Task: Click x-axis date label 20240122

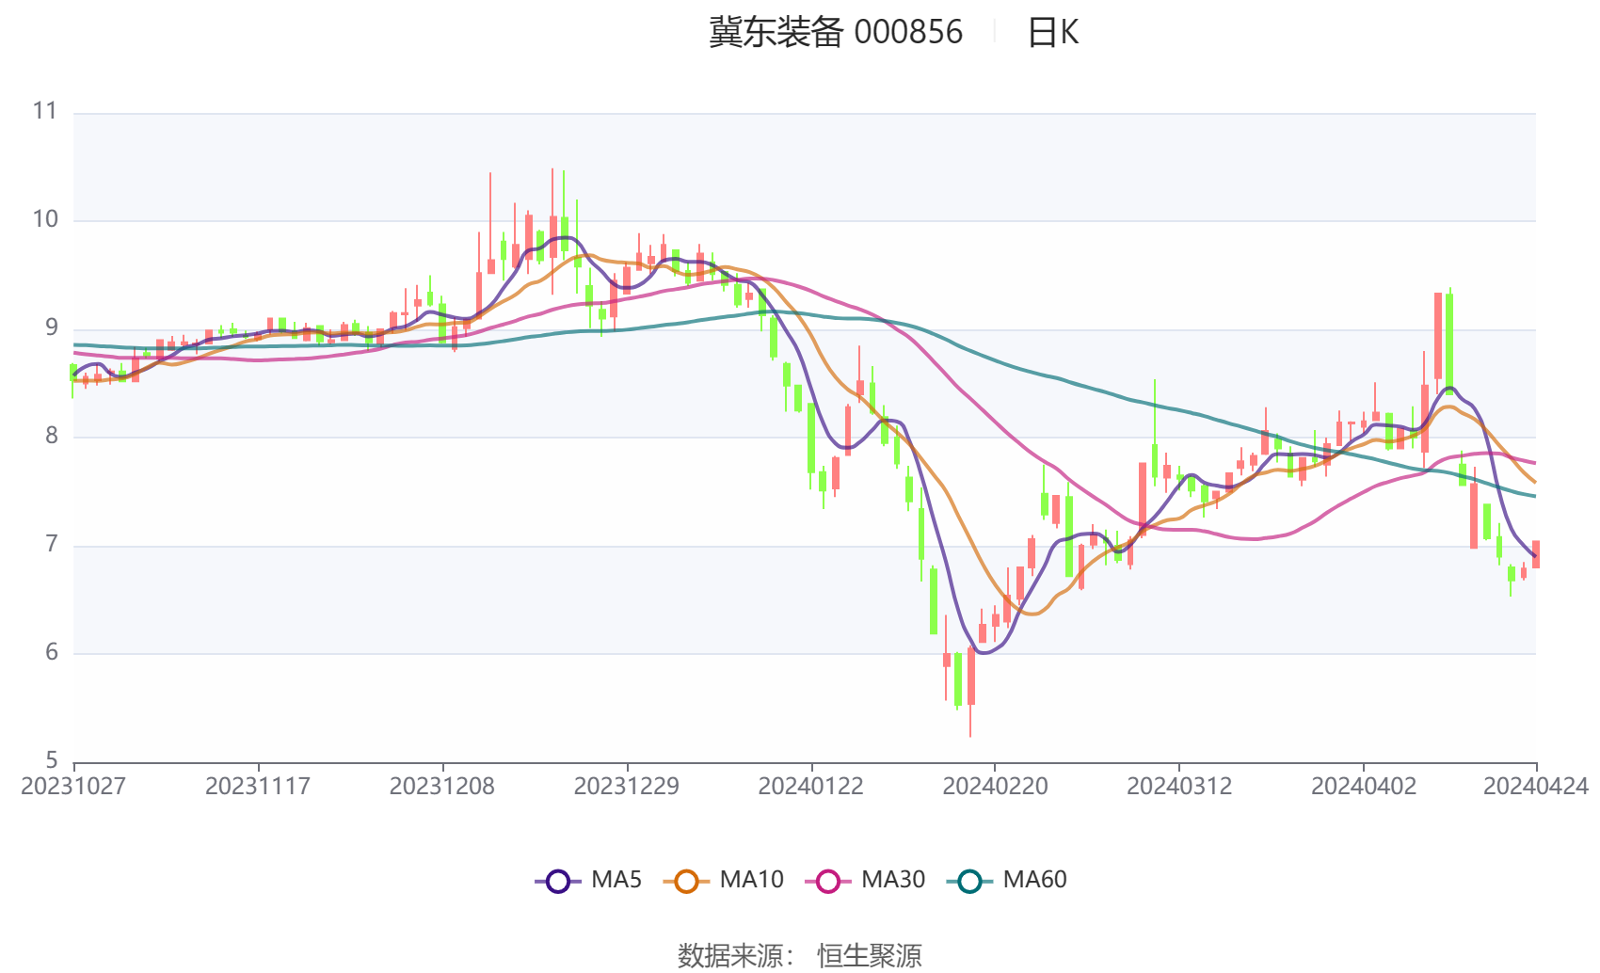Action: (811, 786)
